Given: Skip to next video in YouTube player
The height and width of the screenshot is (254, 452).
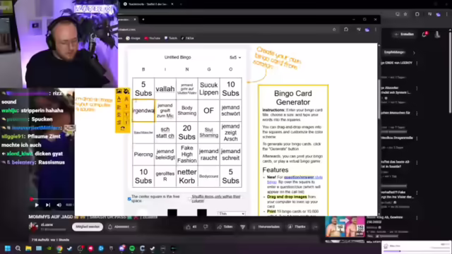Looking at the screenshot, I should point(48,205).
